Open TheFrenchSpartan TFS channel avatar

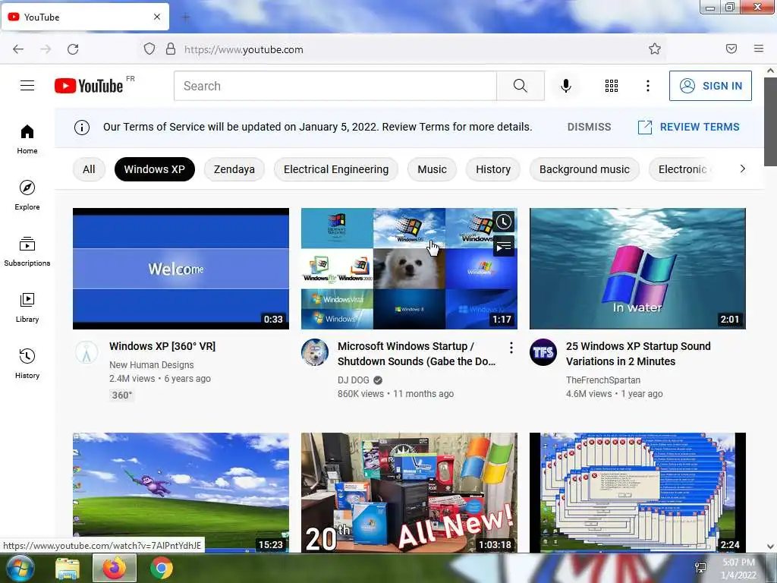(x=543, y=352)
